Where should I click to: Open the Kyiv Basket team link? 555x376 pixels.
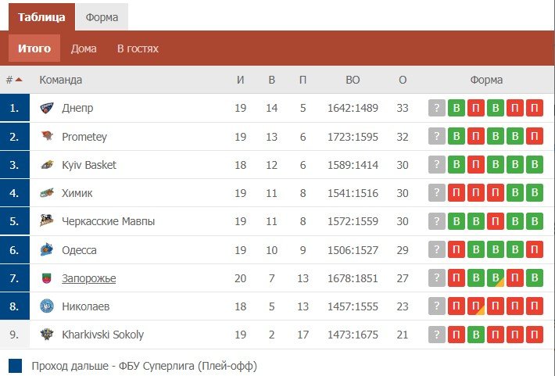(x=88, y=165)
